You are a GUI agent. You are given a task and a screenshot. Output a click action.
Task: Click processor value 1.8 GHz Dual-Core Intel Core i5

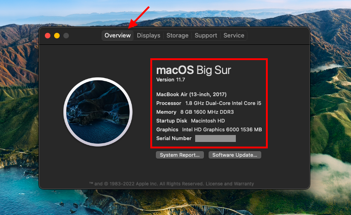click(x=223, y=103)
